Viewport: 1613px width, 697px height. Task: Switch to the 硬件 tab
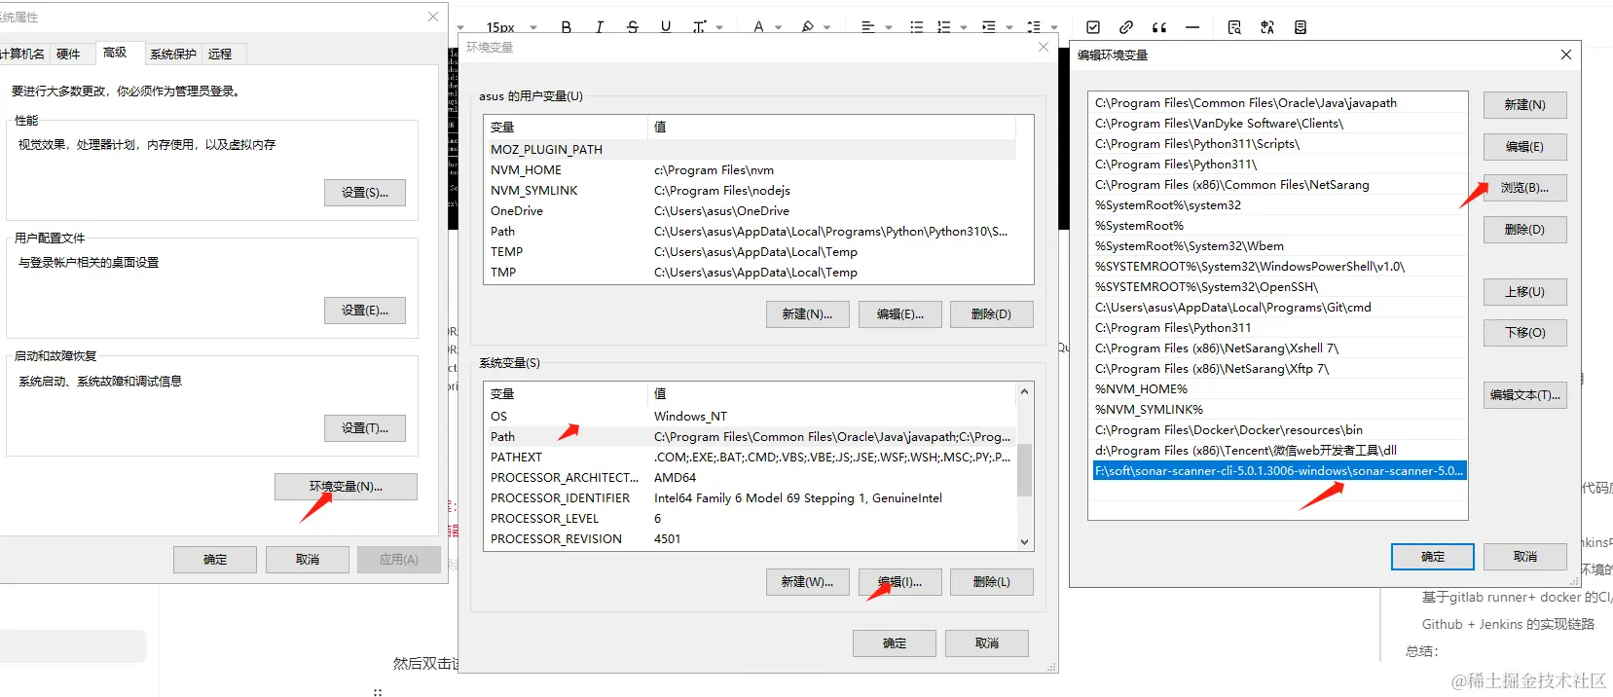68,54
